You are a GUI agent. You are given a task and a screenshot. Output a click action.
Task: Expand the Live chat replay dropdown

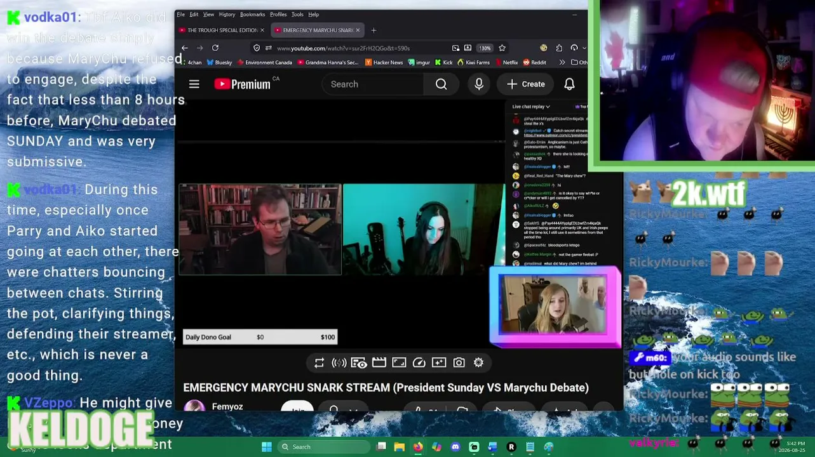[x=531, y=107]
